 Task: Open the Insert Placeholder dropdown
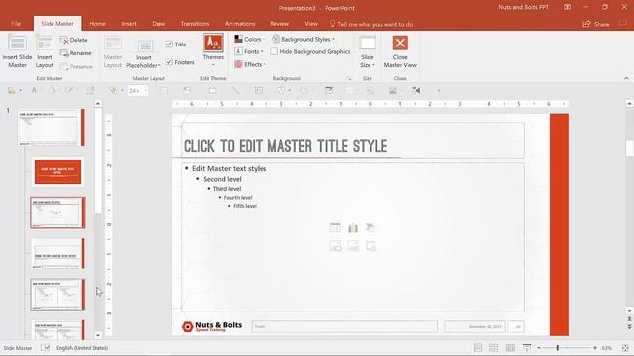143,53
